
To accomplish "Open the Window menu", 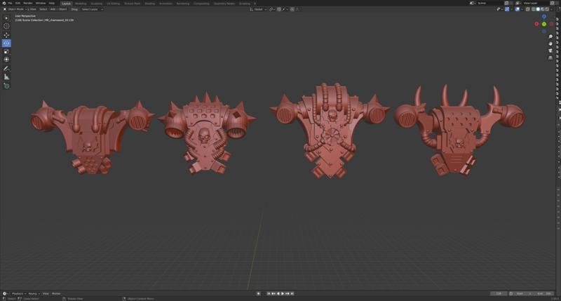I will (x=41, y=4).
